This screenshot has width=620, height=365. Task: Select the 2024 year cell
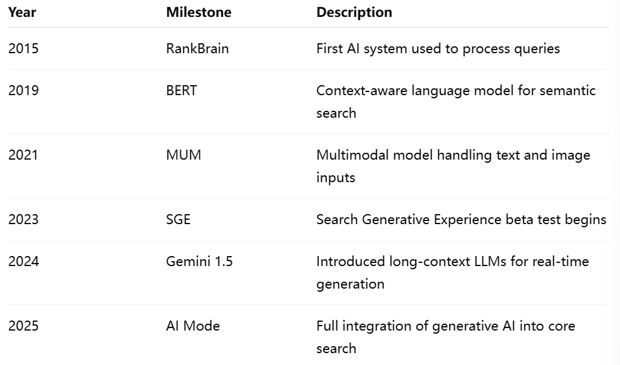[x=23, y=262]
